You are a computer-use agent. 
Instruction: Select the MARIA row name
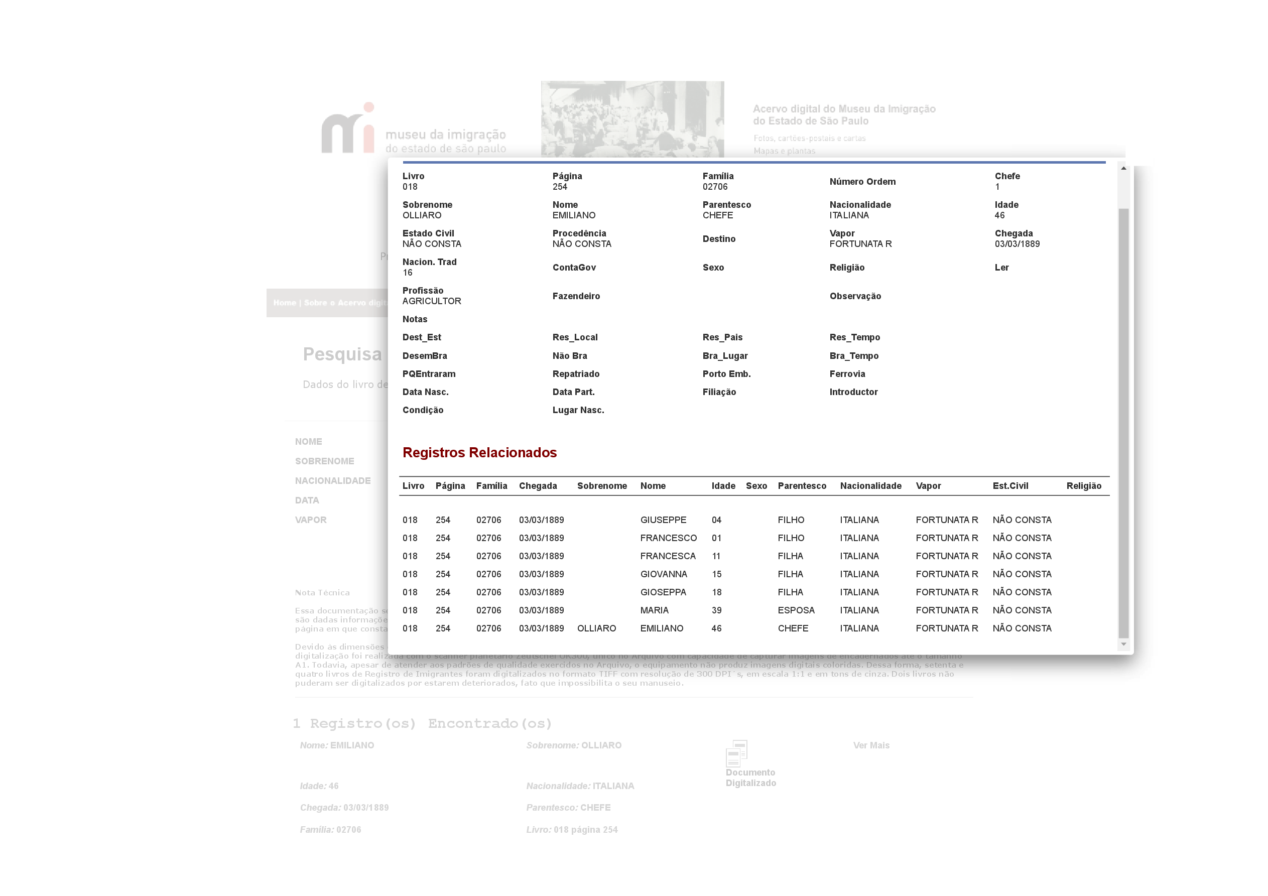[655, 610]
